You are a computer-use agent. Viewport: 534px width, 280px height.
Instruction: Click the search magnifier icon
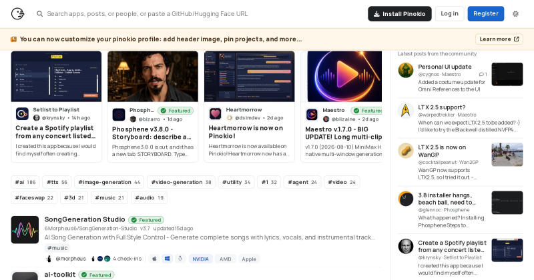tap(40, 14)
